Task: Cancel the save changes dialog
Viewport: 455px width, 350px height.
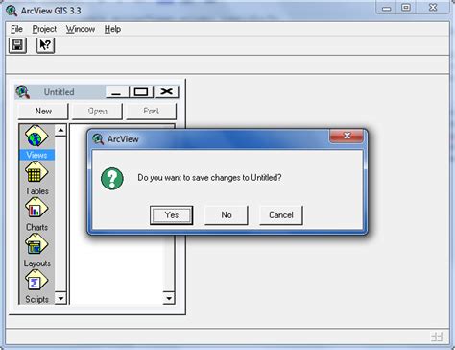Action: [x=281, y=215]
